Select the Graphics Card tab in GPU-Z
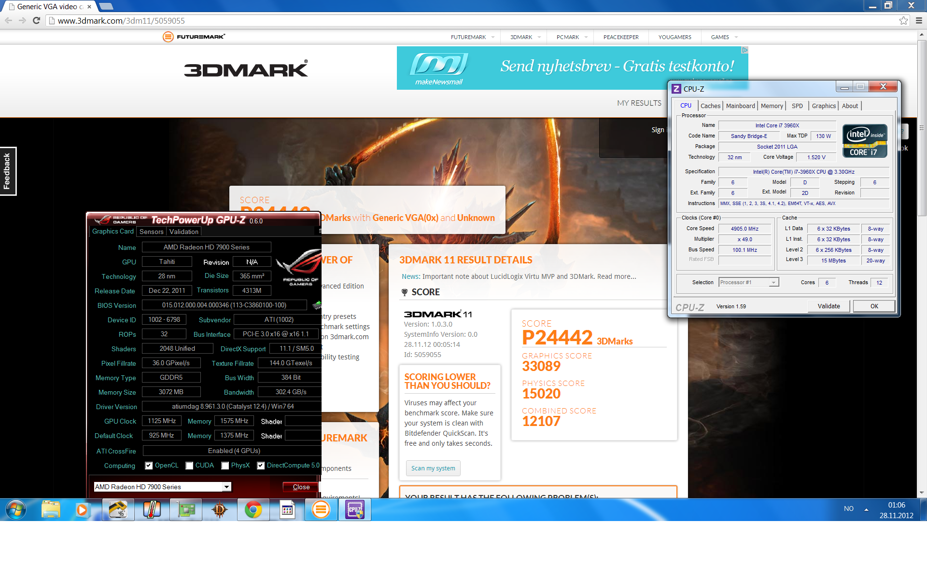The width and height of the screenshot is (927, 577). coord(113,231)
